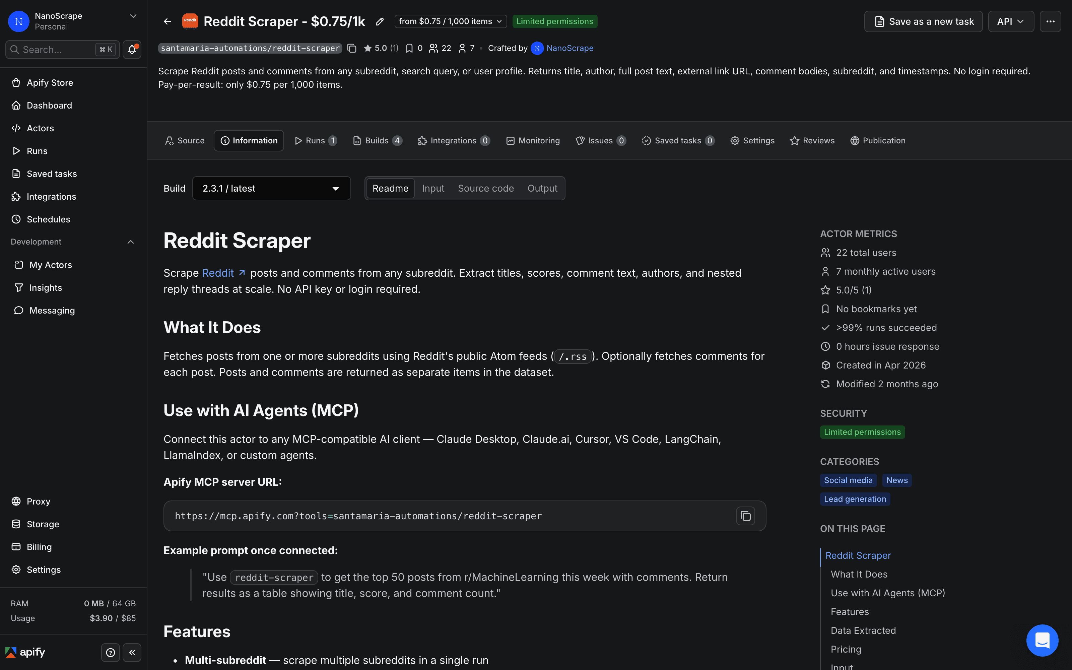Select the Source code view

coord(485,188)
